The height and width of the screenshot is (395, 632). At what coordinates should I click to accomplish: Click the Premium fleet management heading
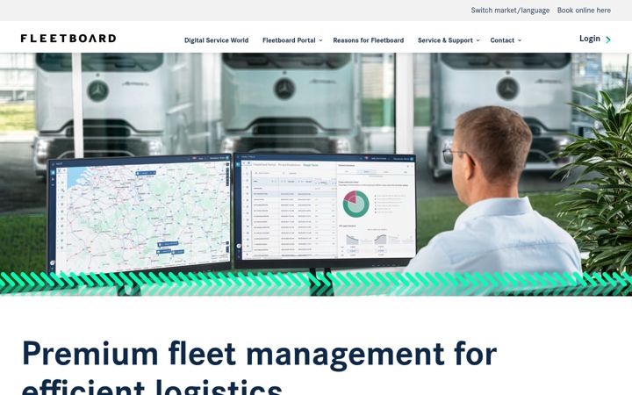[260, 367]
